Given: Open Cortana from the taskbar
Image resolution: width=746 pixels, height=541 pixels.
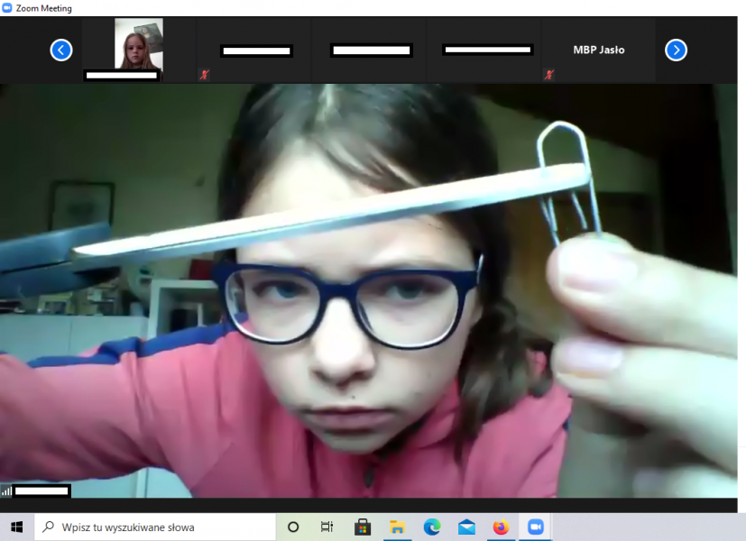Looking at the screenshot, I should (293, 527).
